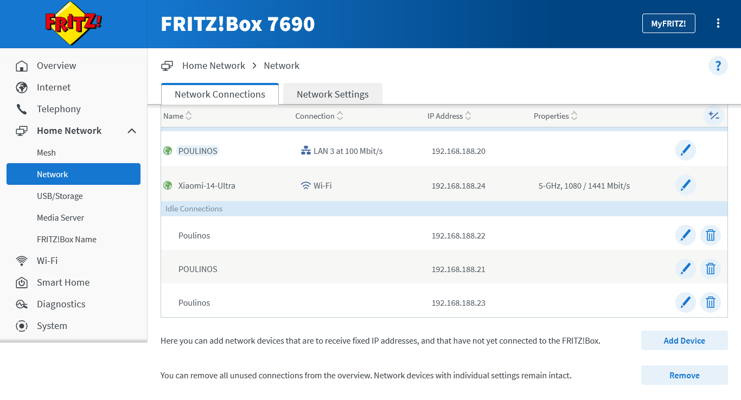Click the 5-GHz, 1080 / 1441 Mbit/s property
The width and height of the screenshot is (741, 400).
tap(584, 185)
